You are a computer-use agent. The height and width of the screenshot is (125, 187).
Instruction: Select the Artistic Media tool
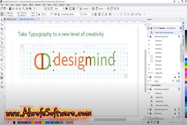click(x=2, y=42)
